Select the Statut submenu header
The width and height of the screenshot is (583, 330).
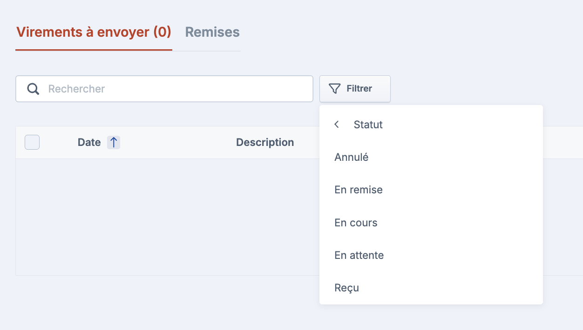368,125
